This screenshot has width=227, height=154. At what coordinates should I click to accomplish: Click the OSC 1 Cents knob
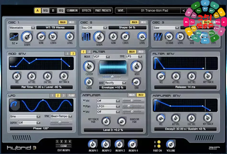click(53, 36)
